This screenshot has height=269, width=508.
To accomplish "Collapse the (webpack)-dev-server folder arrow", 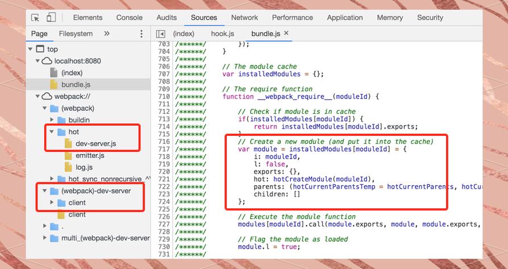I will click(45, 191).
